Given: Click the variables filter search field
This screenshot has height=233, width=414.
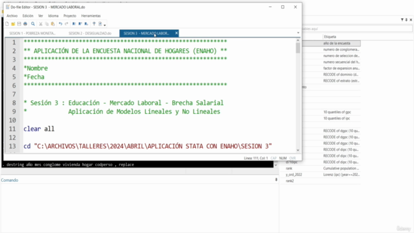Looking at the screenshot, I should coord(357,28).
